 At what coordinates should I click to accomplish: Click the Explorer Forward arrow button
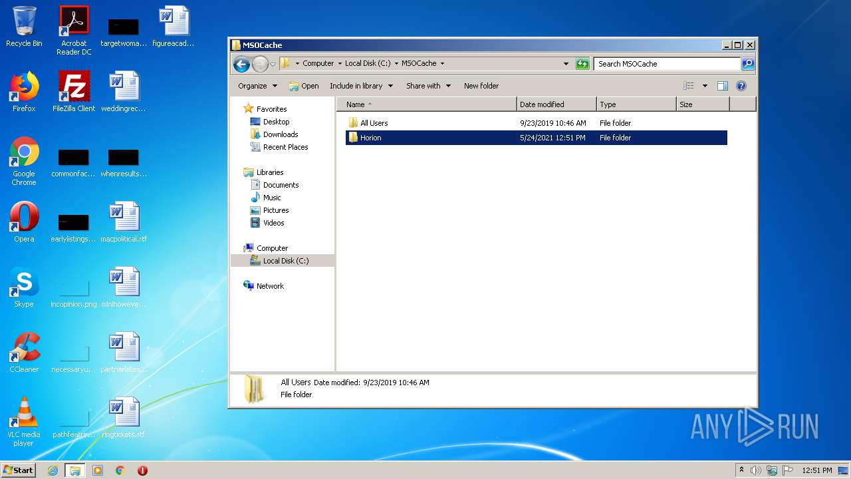[x=260, y=64]
